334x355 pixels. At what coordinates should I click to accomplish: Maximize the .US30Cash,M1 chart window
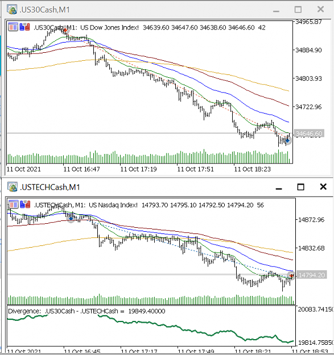[298, 10]
